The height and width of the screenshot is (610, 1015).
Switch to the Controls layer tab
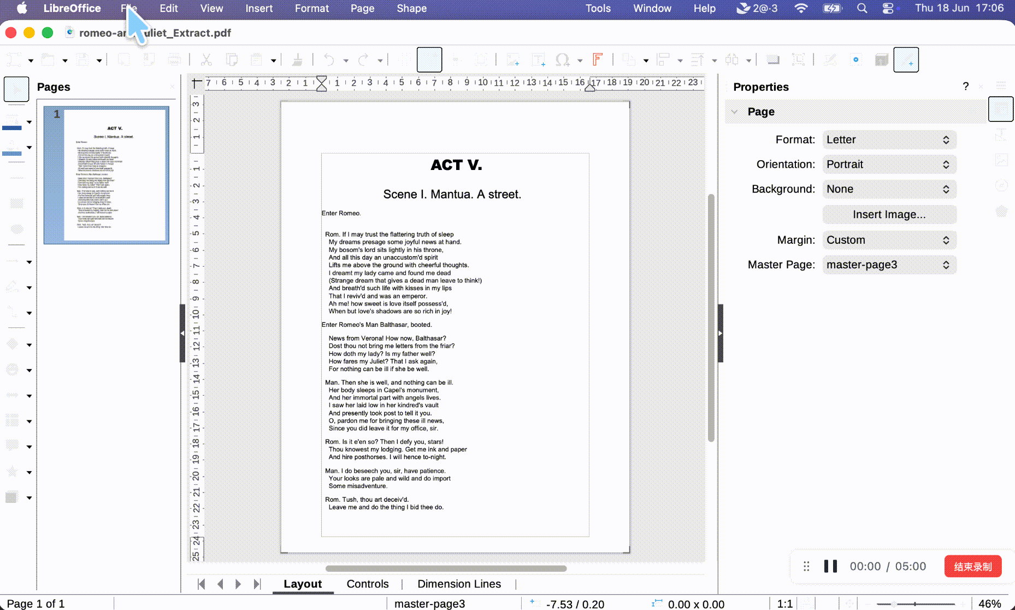[368, 584]
